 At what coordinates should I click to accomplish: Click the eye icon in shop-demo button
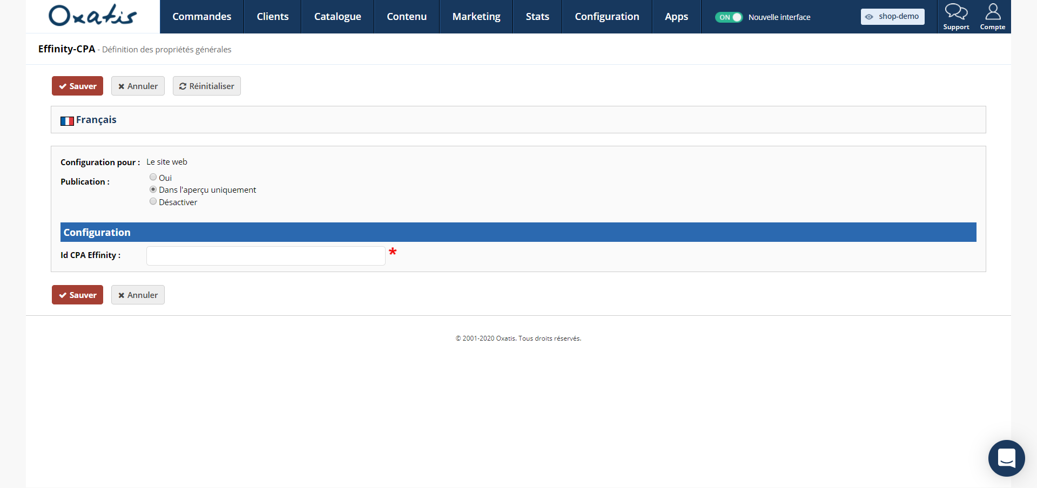pos(869,17)
